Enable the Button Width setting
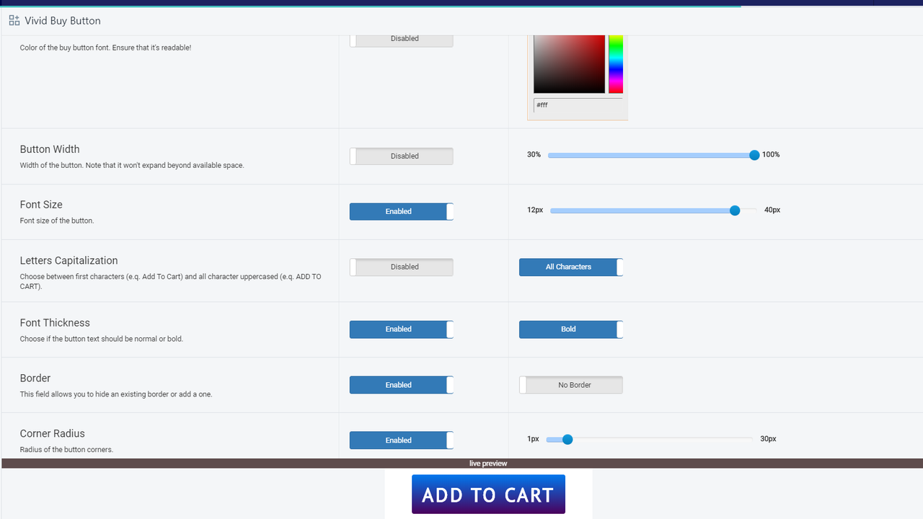Screen dimensions: 923x519 click(401, 156)
